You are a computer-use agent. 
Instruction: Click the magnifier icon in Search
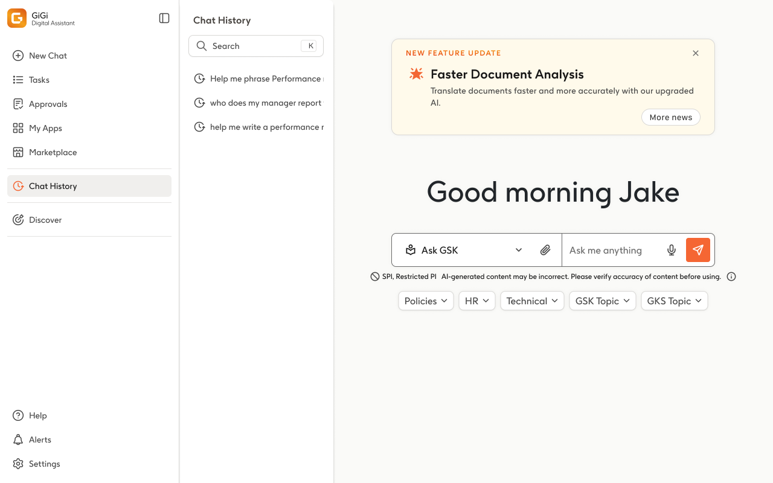coord(202,46)
